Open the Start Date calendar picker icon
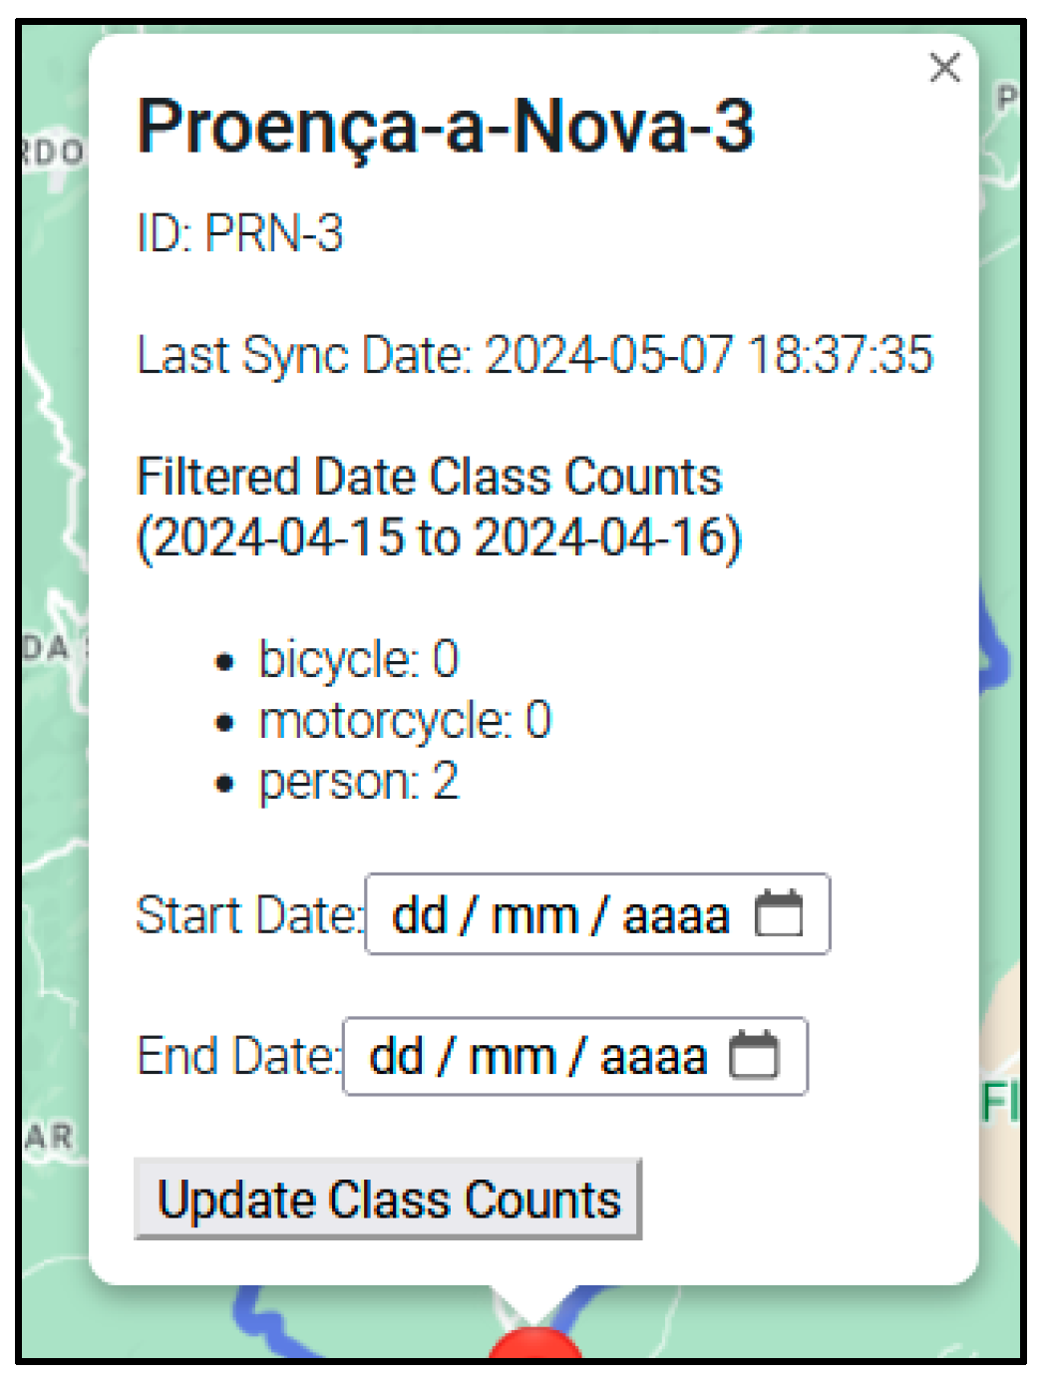 [778, 913]
